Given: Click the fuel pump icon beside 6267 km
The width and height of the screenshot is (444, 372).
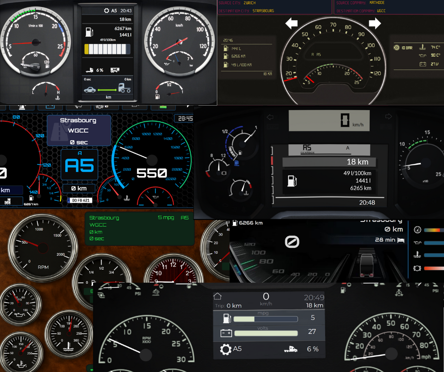Looking at the screenshot, I should [89, 32].
